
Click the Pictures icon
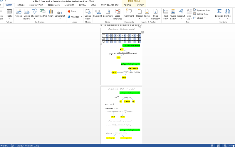coord(18,13)
